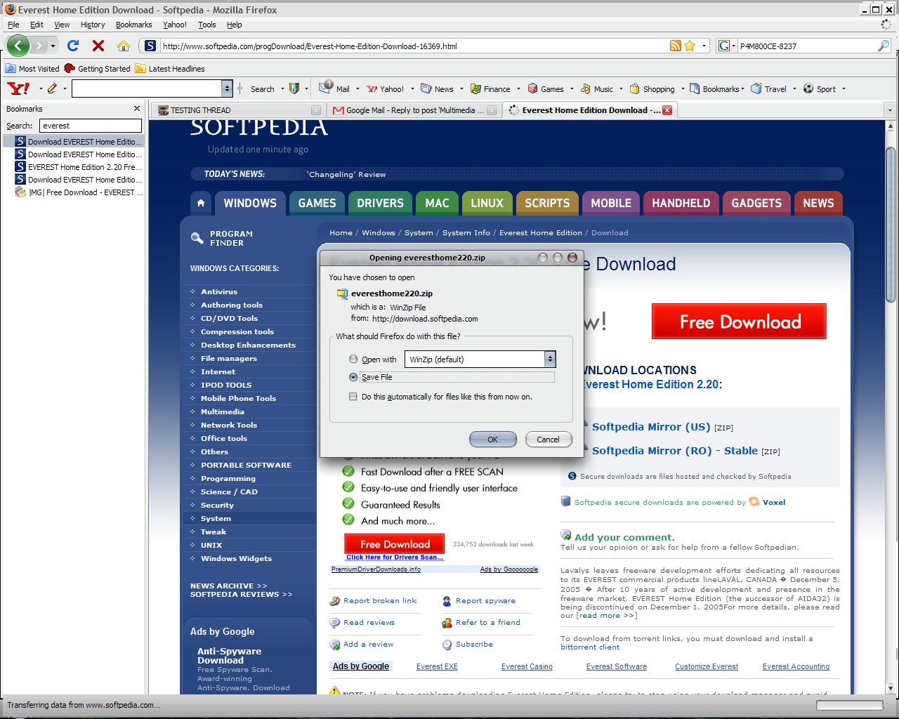Open Softpedia Mirror (RO) - Stable link

pyautogui.click(x=675, y=451)
